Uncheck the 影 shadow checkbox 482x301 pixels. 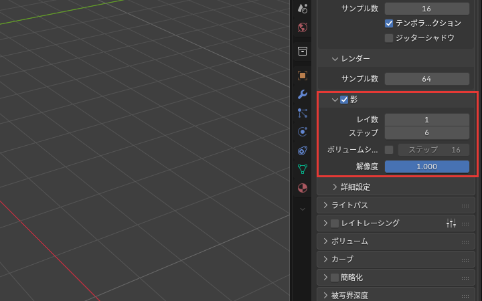click(x=344, y=100)
